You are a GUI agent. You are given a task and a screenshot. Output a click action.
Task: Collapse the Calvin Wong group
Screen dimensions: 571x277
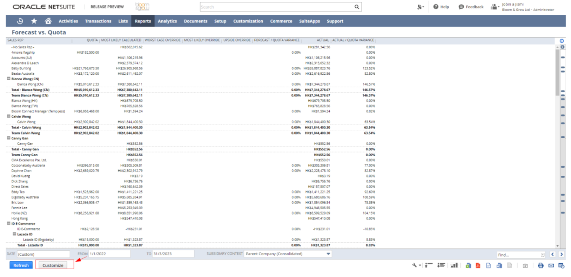[x=8, y=116]
